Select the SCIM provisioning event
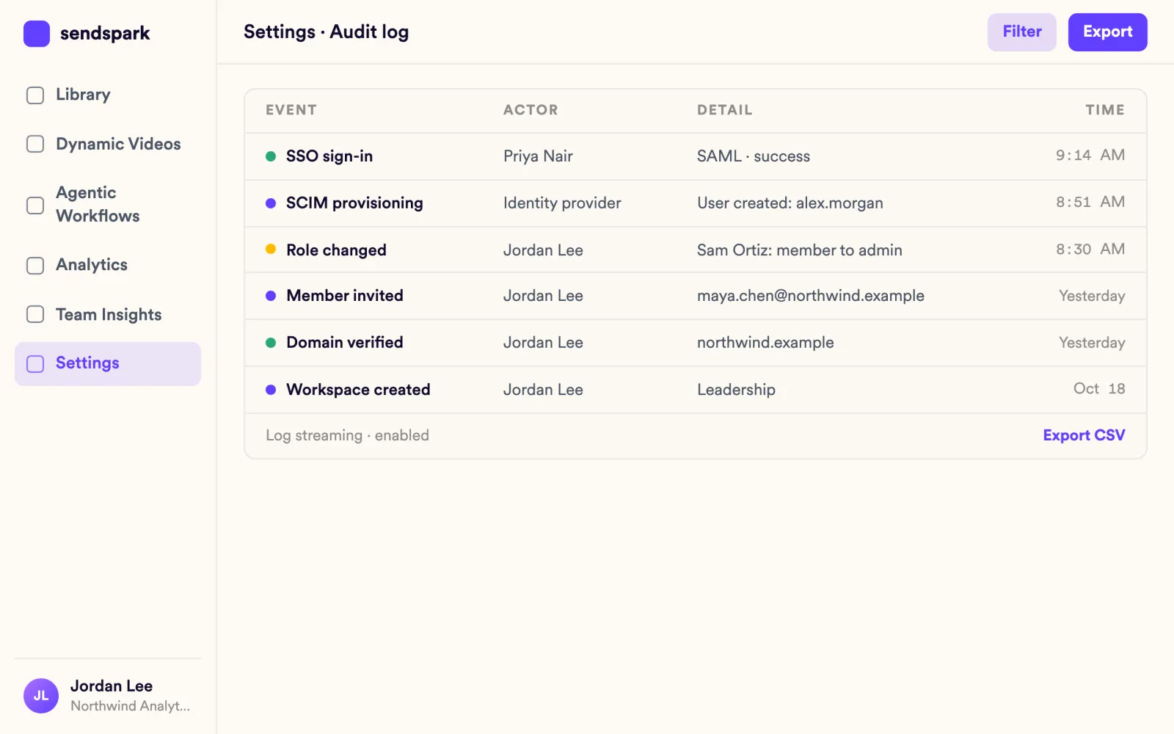This screenshot has width=1174, height=734. click(354, 203)
